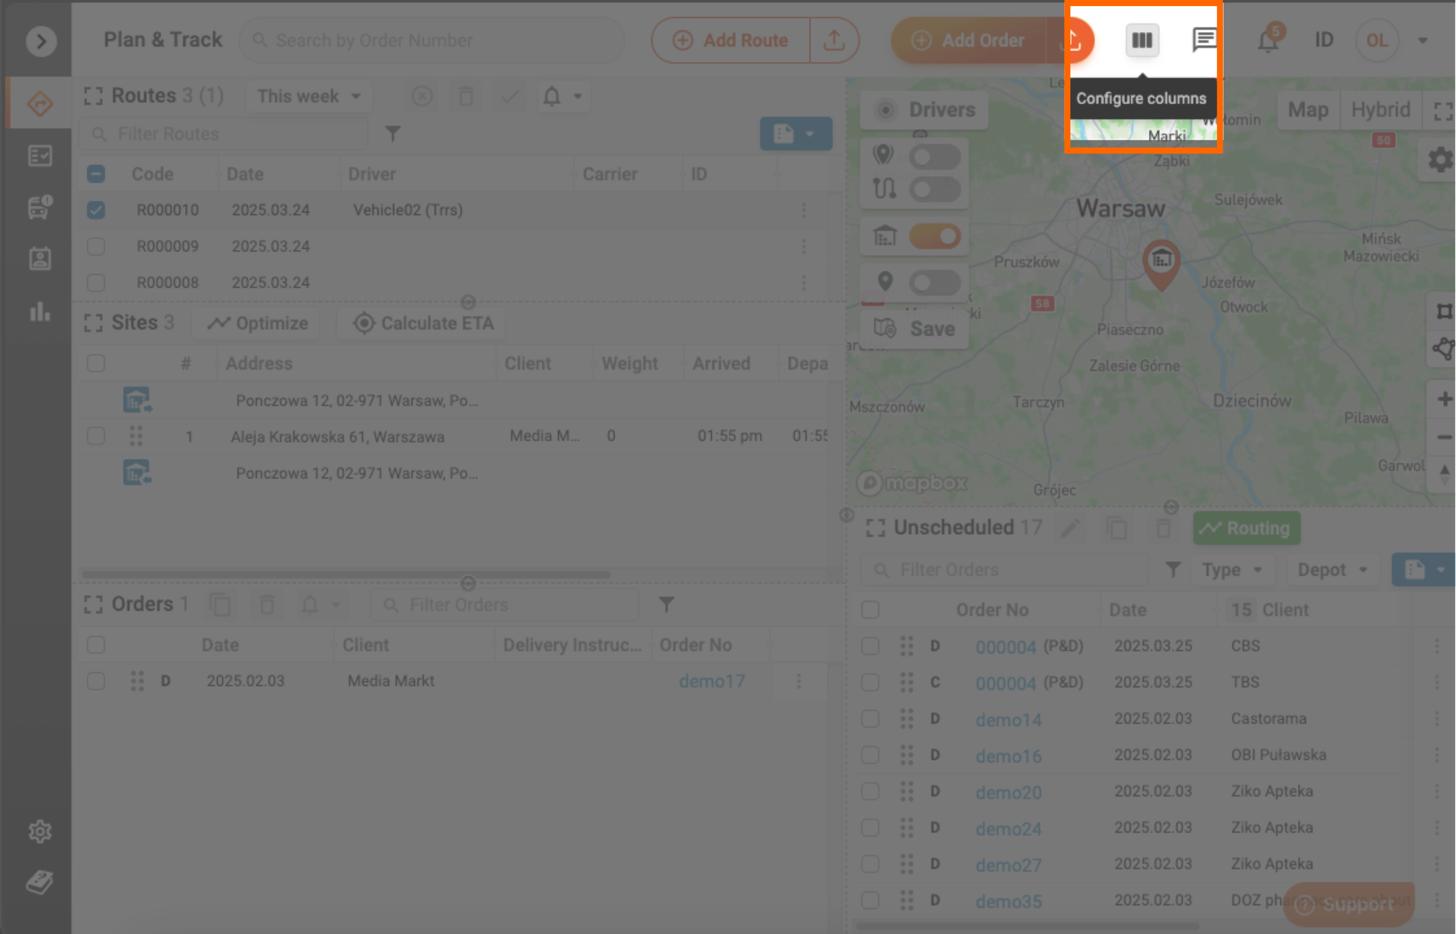Click the Unscheduled copy icon
The width and height of the screenshot is (1456, 934).
coord(1117,528)
